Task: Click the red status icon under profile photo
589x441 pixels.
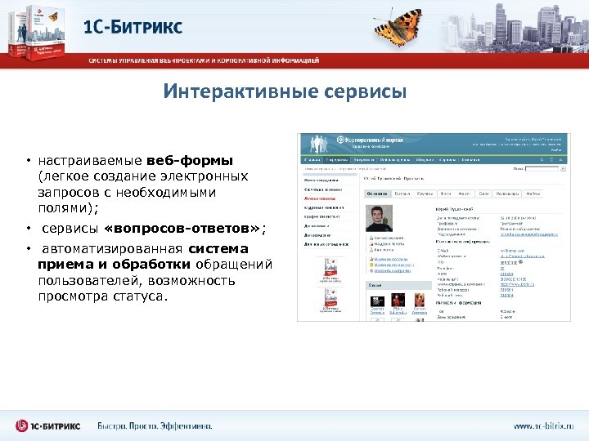Action: (x=371, y=243)
